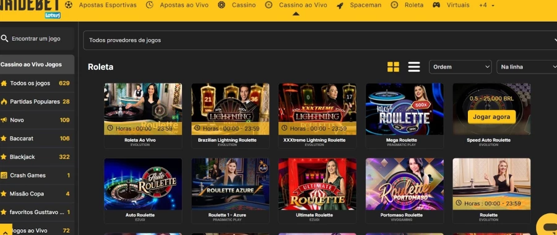Click the clock icon beside Apostas ao Vivo
557x235 pixels.
[x=150, y=5]
